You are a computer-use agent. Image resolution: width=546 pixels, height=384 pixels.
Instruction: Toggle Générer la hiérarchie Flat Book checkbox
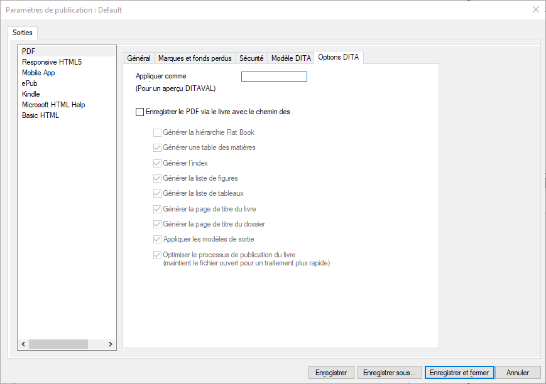[157, 133]
